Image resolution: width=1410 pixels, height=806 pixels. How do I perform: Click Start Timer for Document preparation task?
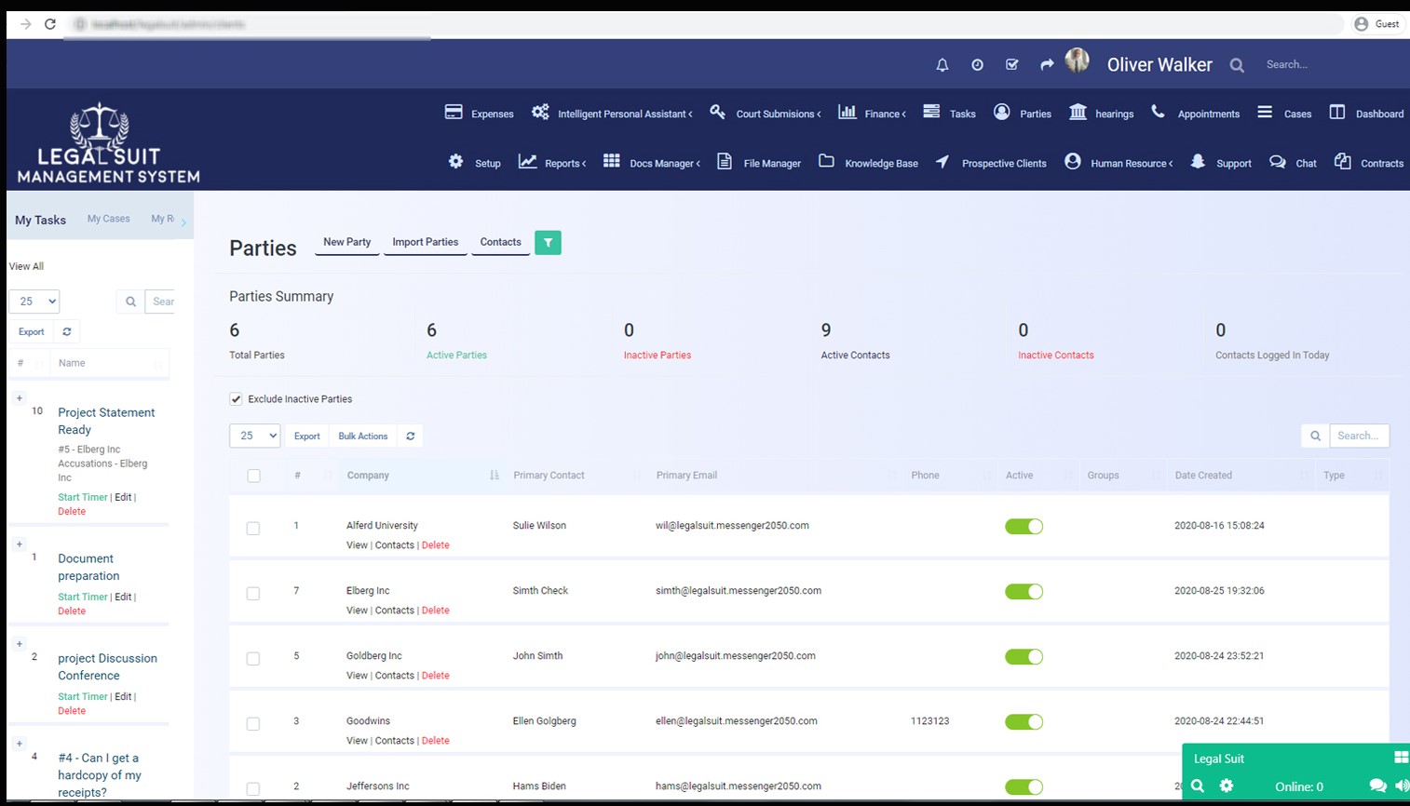tap(83, 597)
